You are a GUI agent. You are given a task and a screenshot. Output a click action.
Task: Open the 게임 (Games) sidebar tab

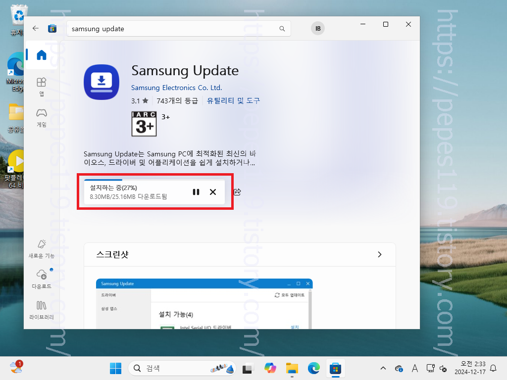click(42, 118)
